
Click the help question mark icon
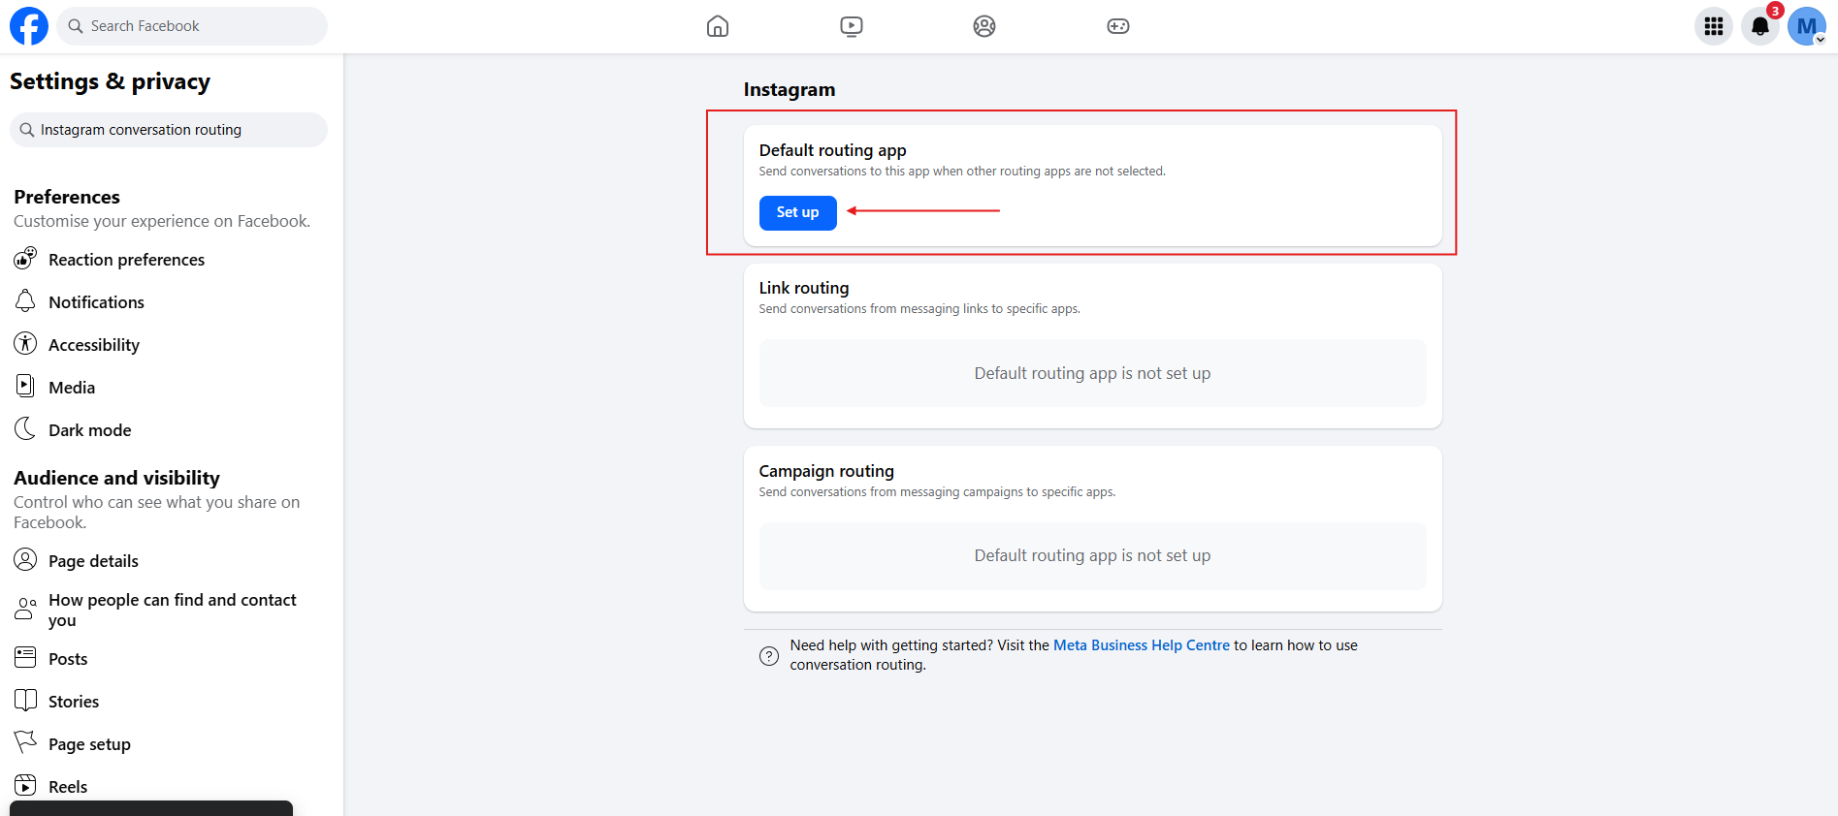click(769, 656)
